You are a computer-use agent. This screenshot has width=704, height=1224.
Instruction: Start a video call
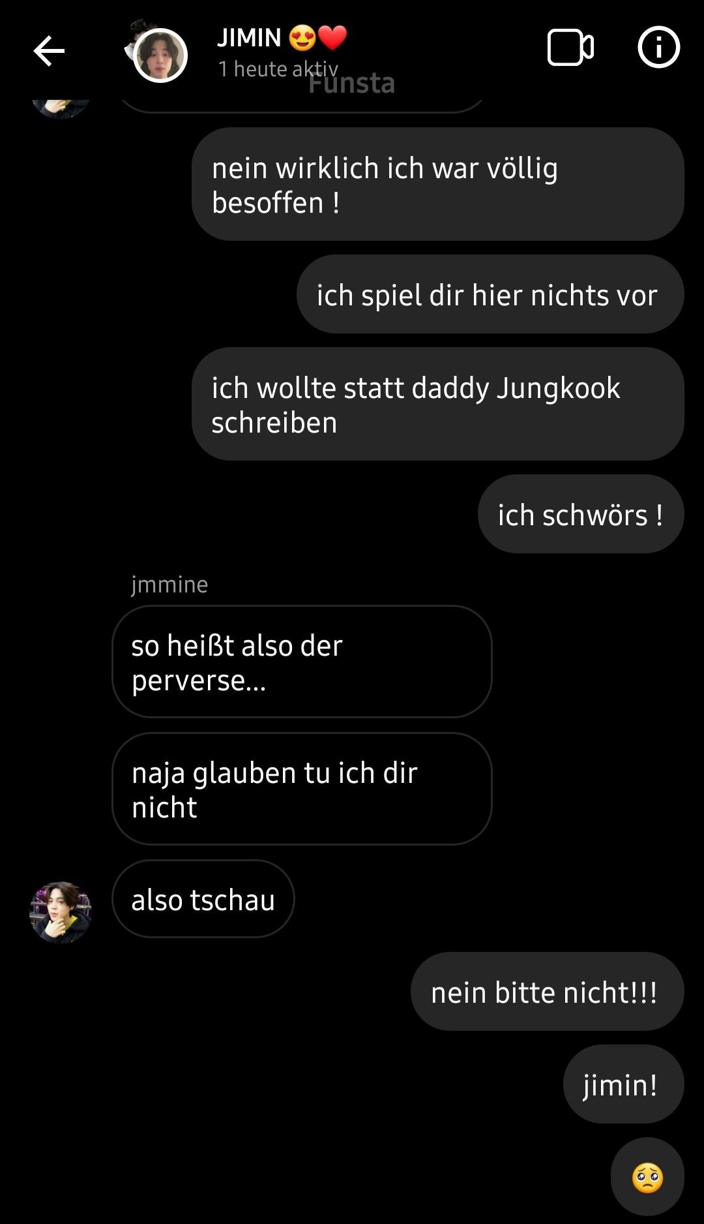(x=570, y=48)
